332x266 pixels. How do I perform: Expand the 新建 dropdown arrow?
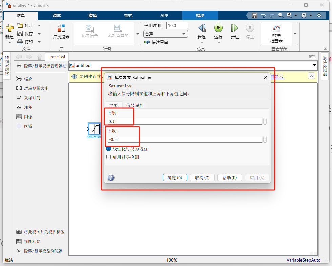pos(9,42)
